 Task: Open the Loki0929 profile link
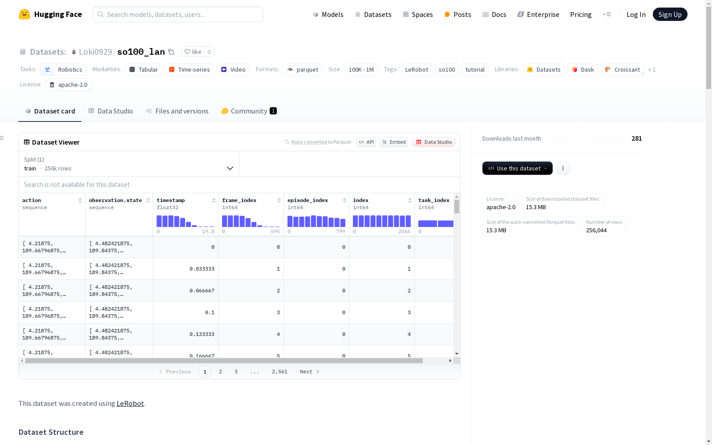(x=95, y=52)
